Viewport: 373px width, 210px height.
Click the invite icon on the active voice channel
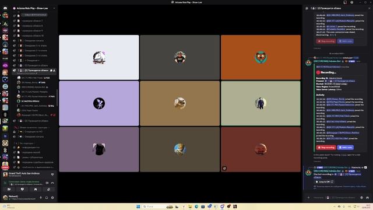click(x=54, y=71)
